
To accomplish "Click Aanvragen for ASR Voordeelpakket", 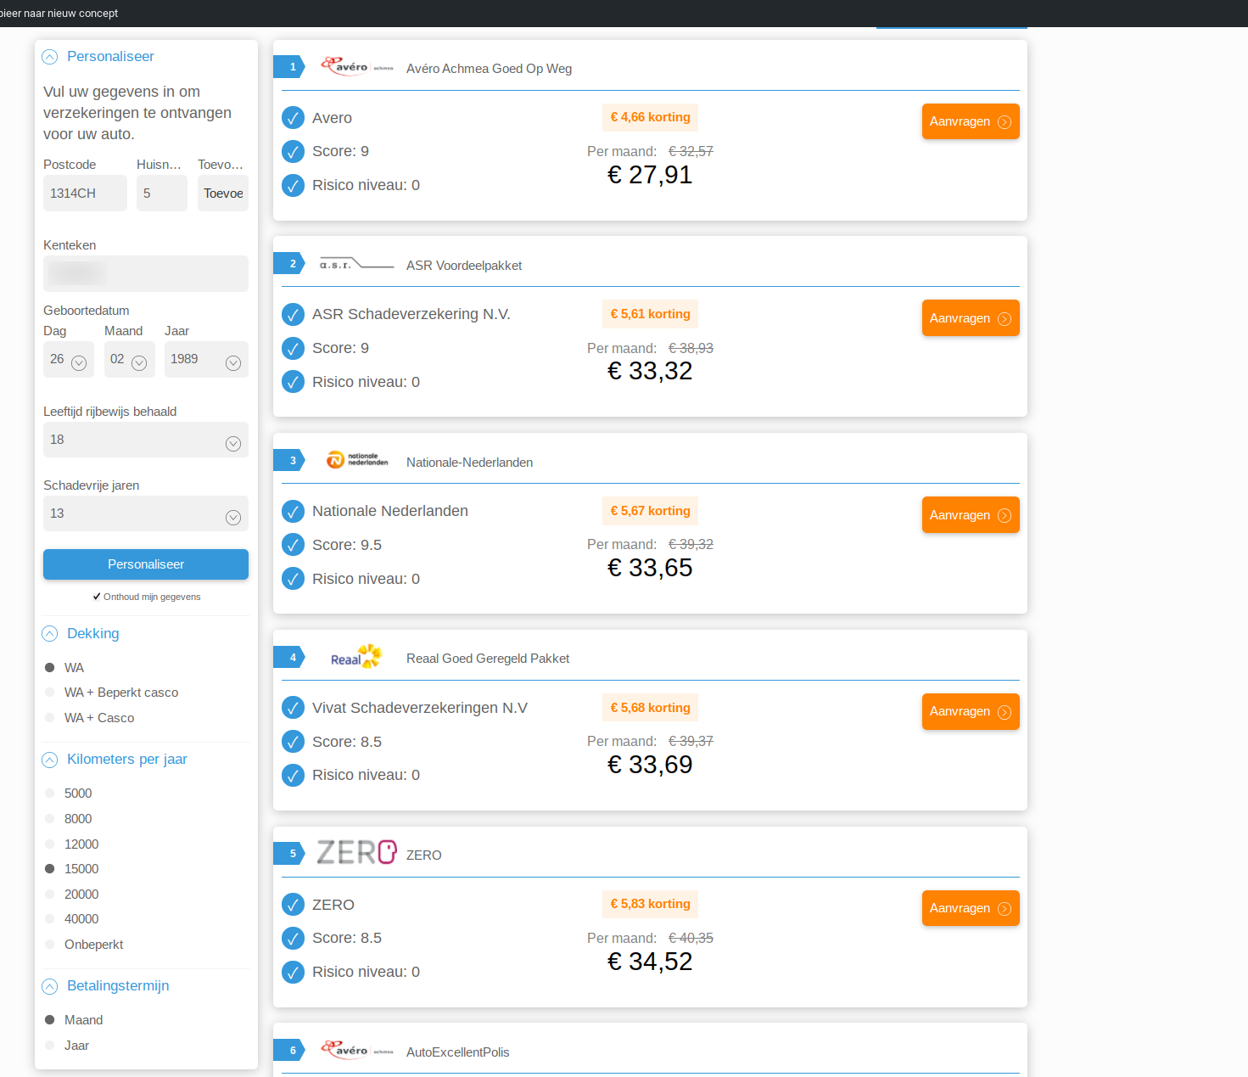I will 971,318.
